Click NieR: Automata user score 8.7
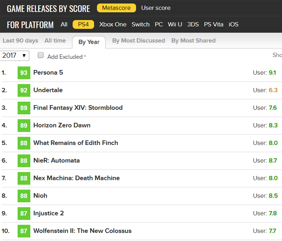The height and width of the screenshot is (241, 282). tap(273, 160)
